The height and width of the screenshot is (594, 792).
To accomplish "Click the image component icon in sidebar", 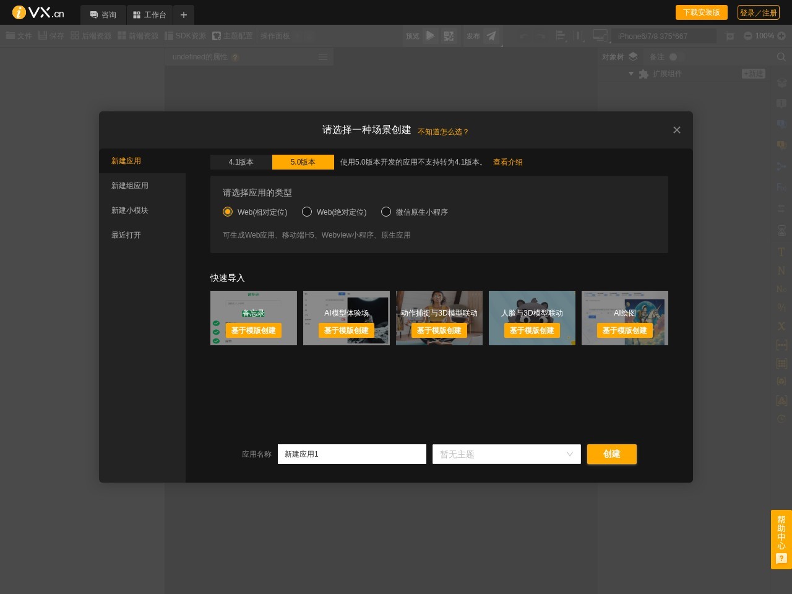I will (x=781, y=400).
